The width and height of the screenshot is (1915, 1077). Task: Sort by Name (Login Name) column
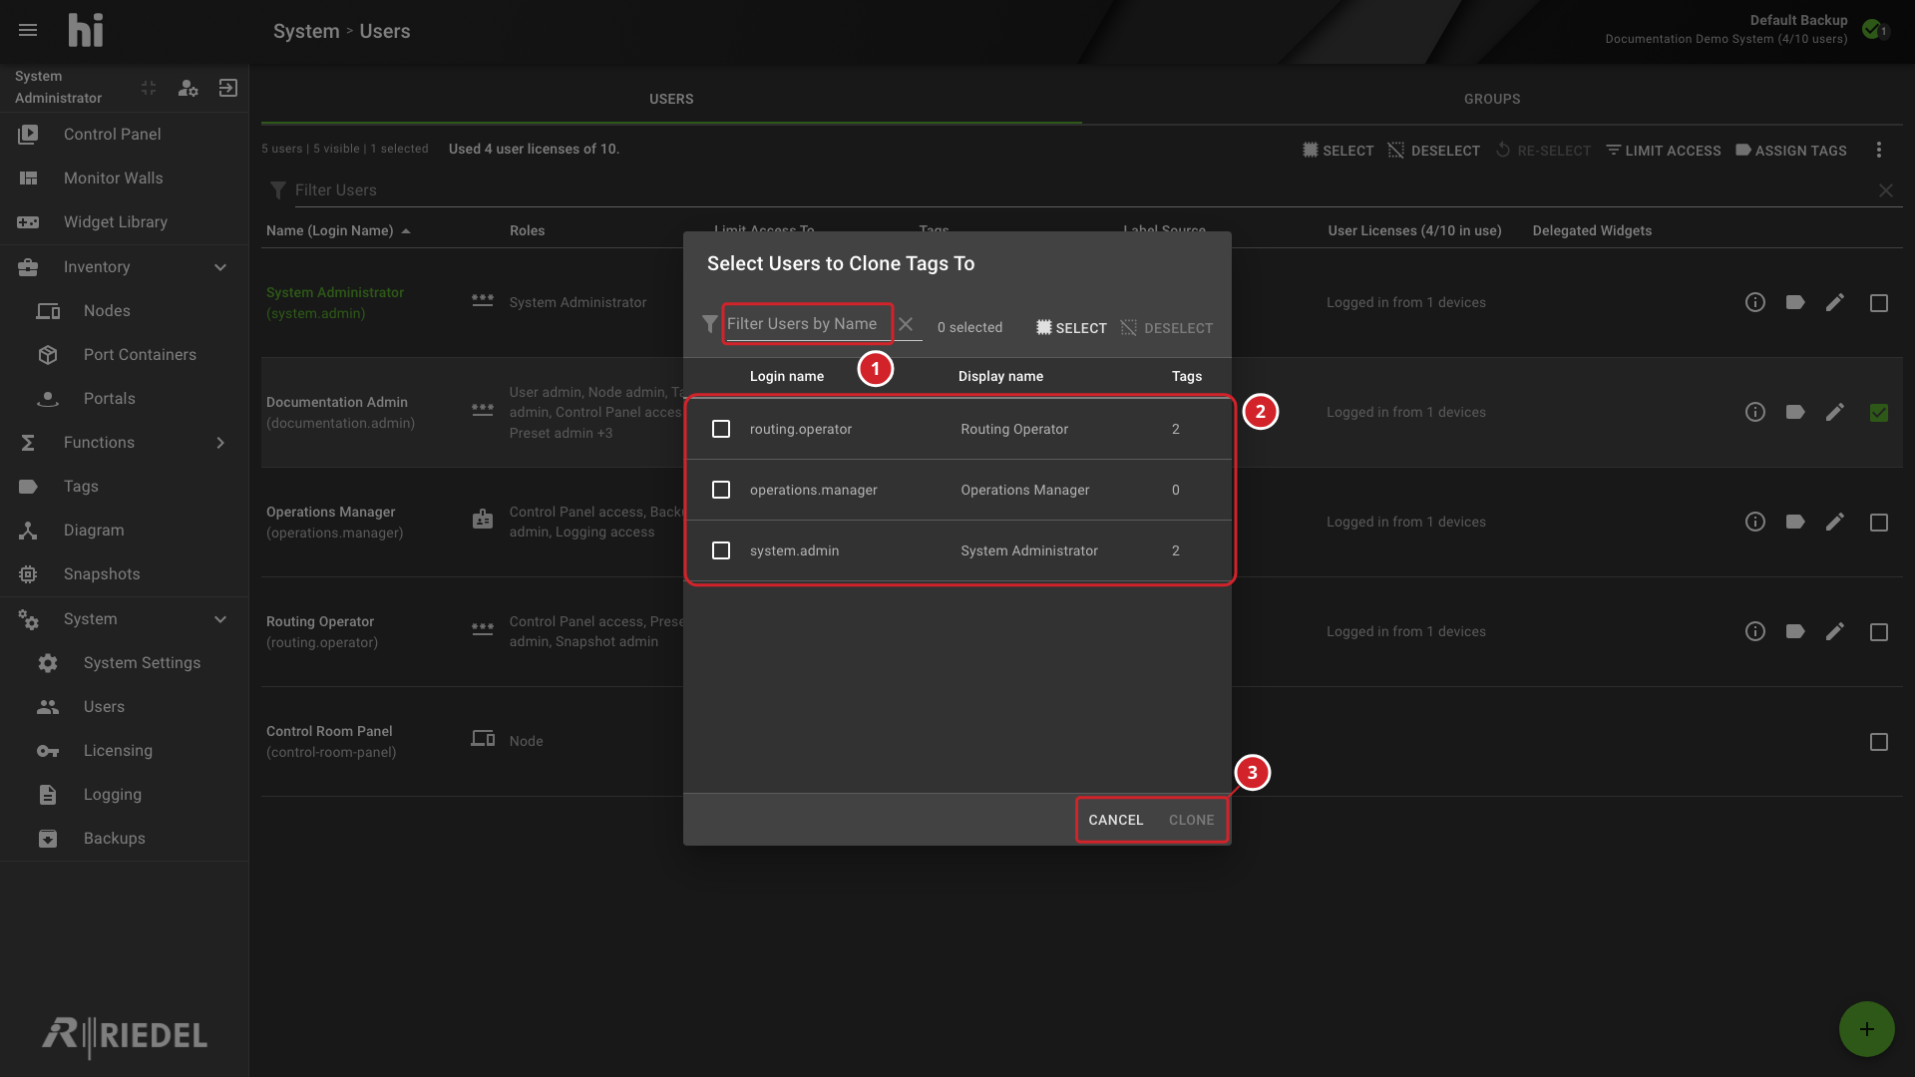pyautogui.click(x=338, y=230)
